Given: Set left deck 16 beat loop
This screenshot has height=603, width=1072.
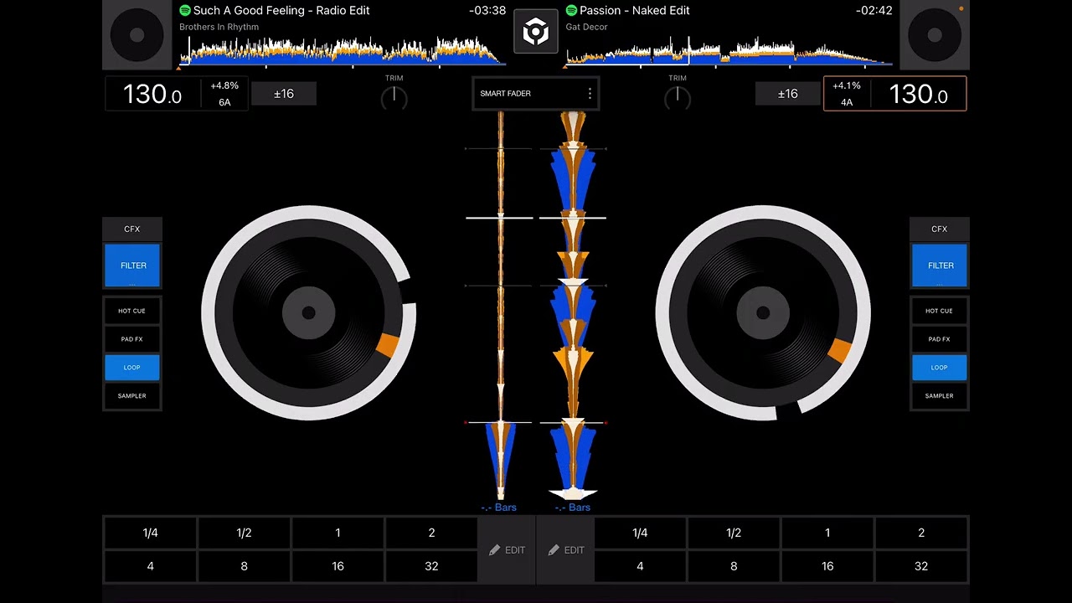Looking at the screenshot, I should (x=338, y=566).
